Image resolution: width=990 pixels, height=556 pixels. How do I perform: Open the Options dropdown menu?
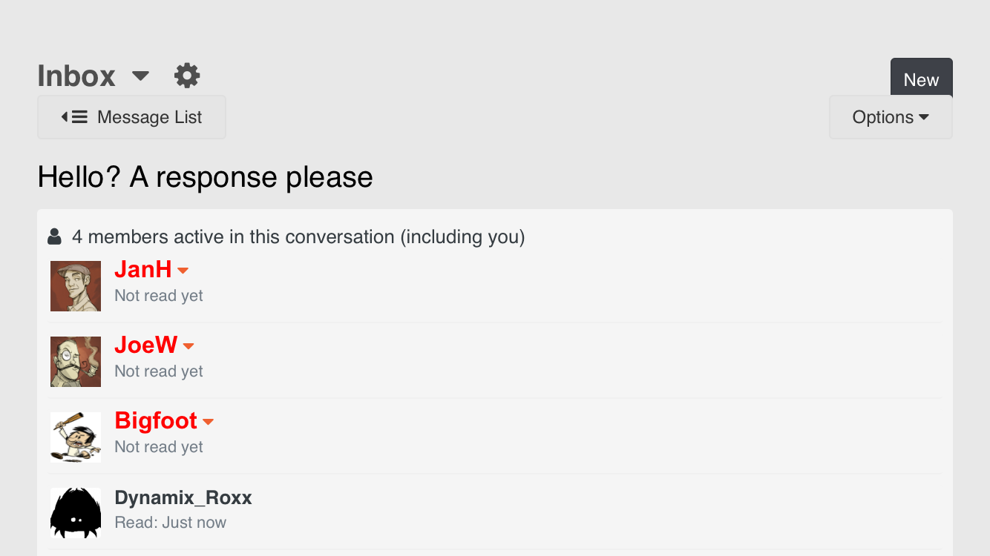click(890, 117)
